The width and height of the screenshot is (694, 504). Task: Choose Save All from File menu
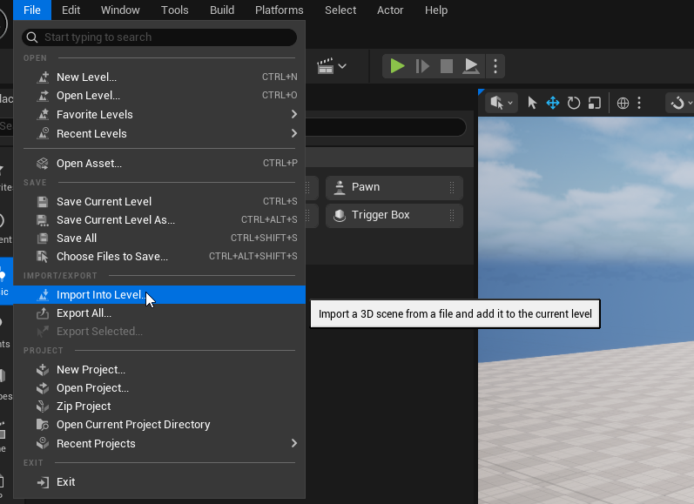pyautogui.click(x=77, y=239)
